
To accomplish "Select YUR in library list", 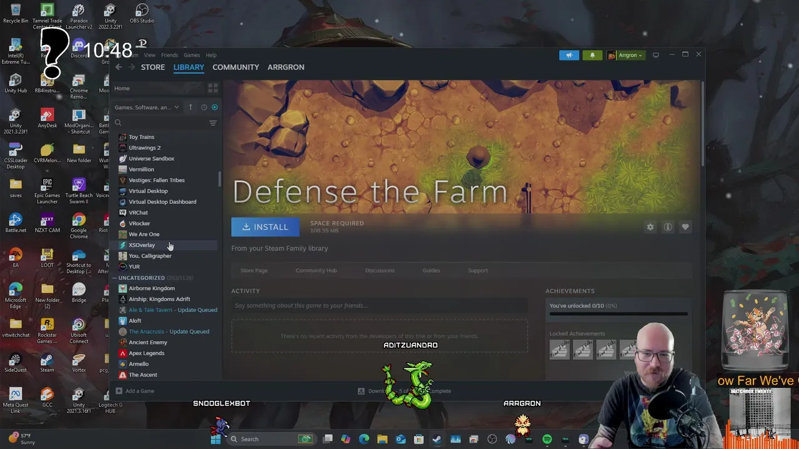I will [134, 266].
